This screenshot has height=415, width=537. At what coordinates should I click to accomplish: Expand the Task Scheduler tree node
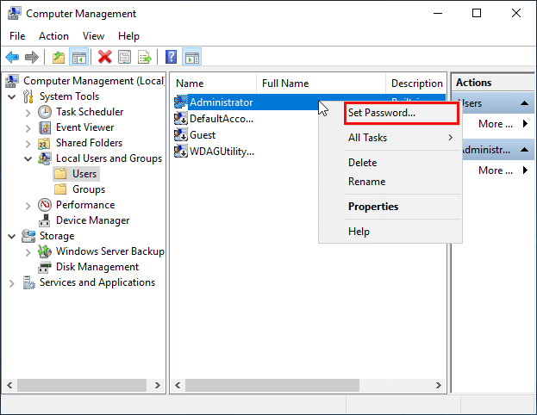[28, 112]
